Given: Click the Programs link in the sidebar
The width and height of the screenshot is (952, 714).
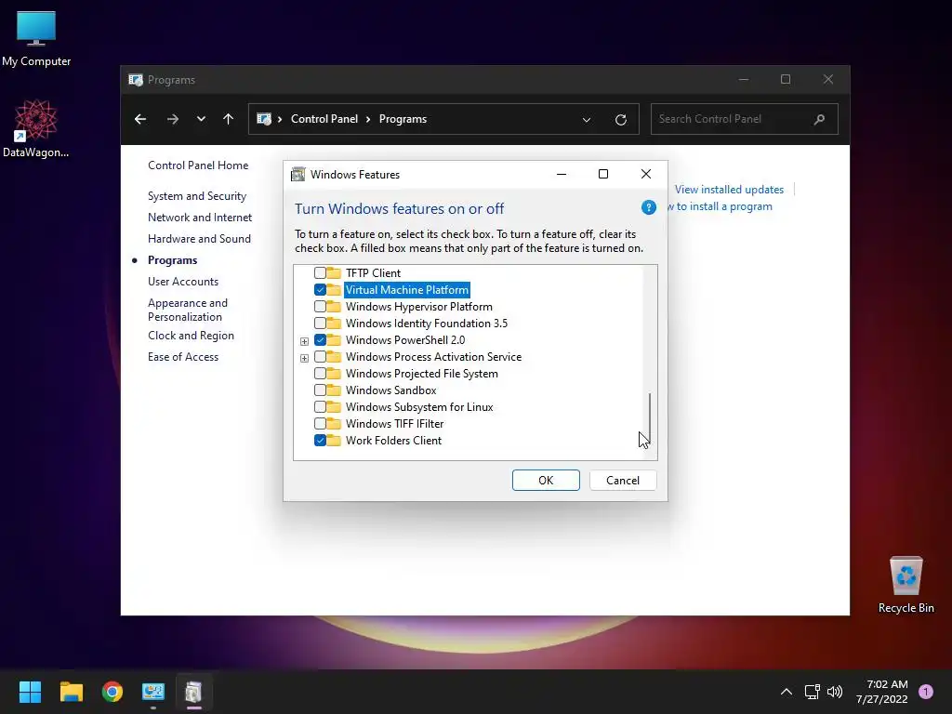Looking at the screenshot, I should pos(172,260).
